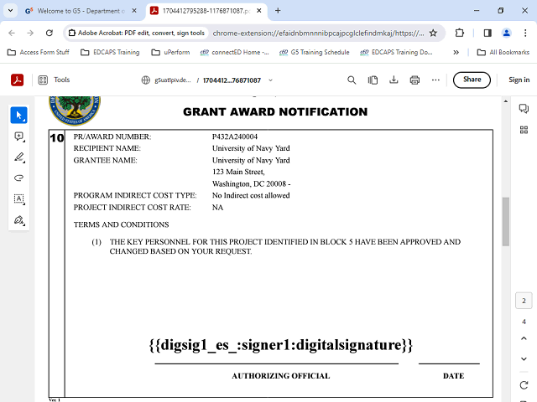The width and height of the screenshot is (537, 402).
Task: Open the fill and sign tool
Action: [x=18, y=219]
